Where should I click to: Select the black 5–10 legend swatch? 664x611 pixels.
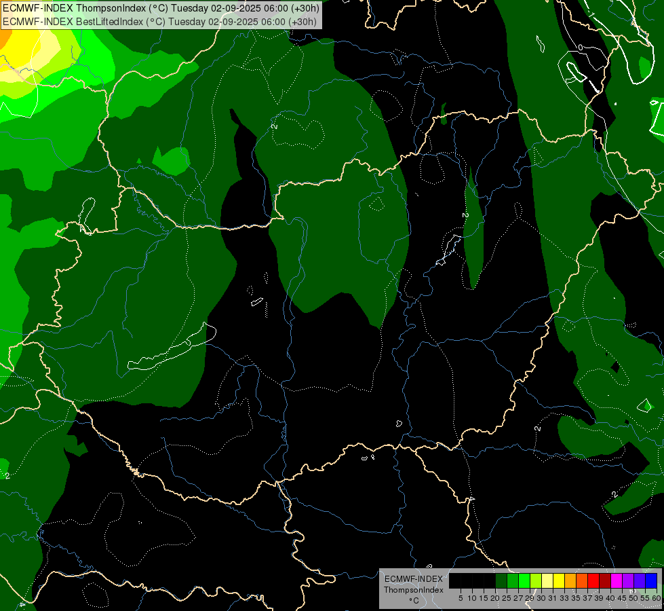click(467, 580)
